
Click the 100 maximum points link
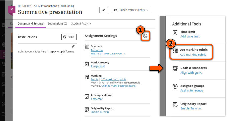tap(113, 79)
